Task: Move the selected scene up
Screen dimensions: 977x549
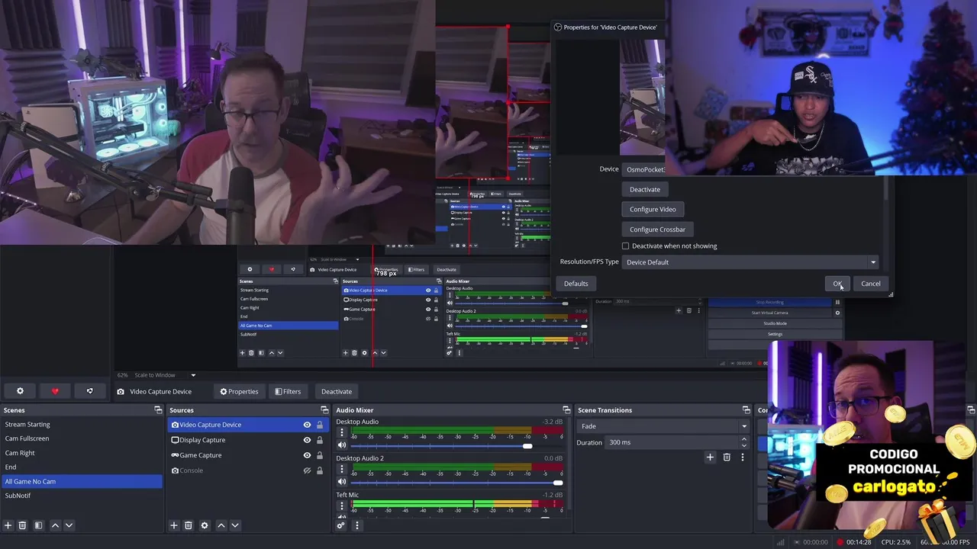Action: pyautogui.click(x=55, y=525)
